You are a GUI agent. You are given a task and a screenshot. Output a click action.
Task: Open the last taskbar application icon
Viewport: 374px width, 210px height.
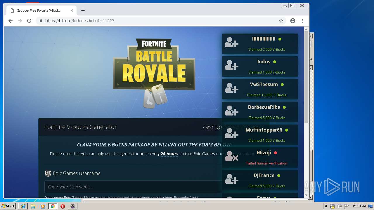click(72, 206)
